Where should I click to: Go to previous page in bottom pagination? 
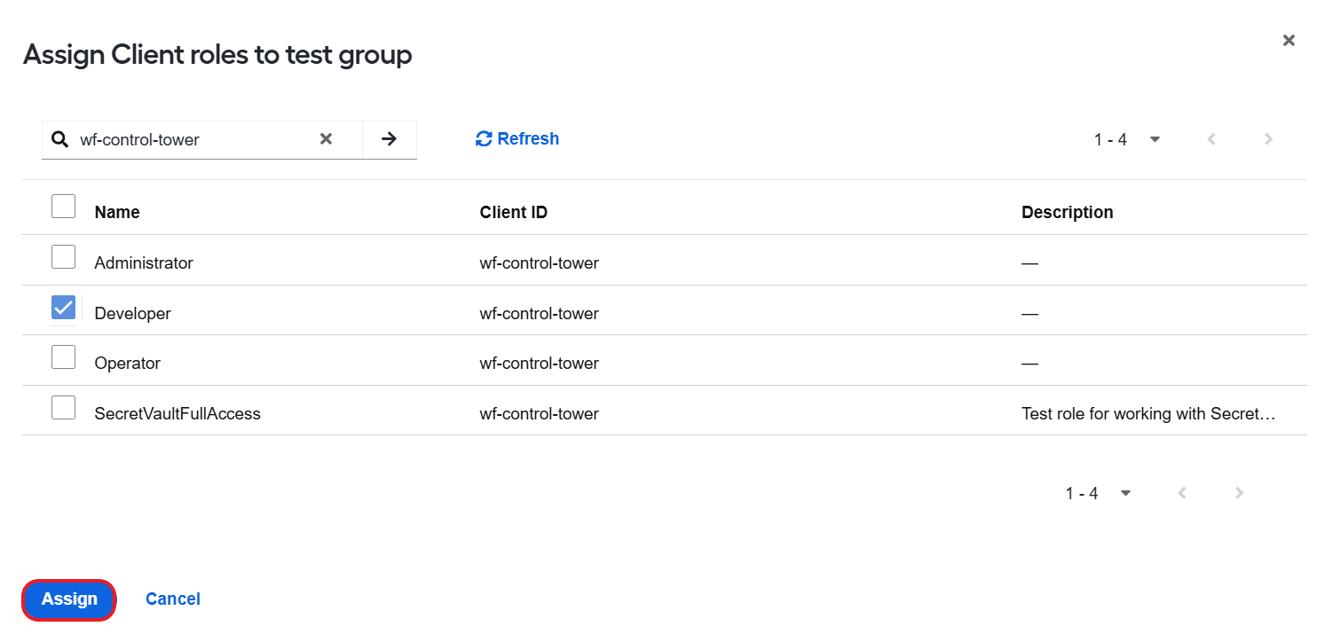click(x=1181, y=493)
